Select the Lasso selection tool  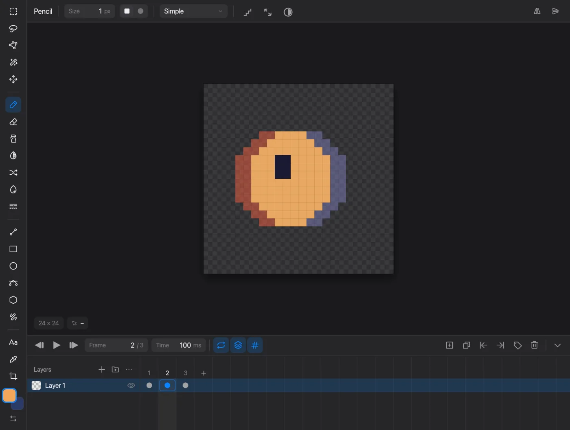tap(13, 29)
